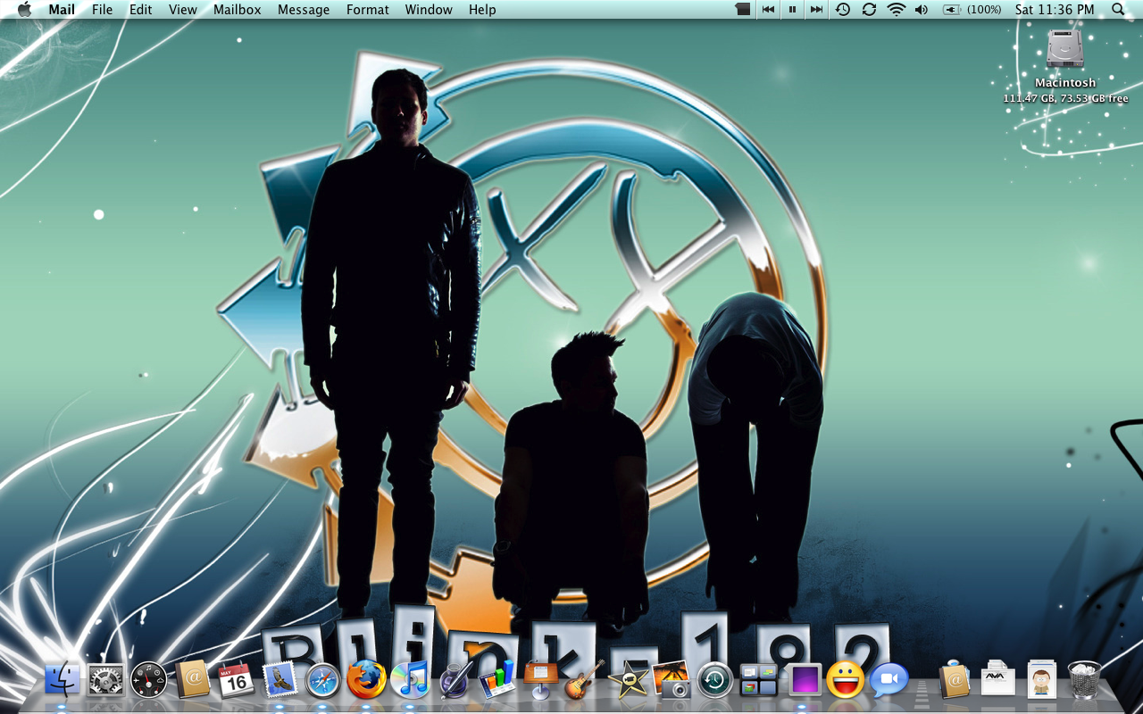Open the Window menu
The width and height of the screenshot is (1143, 714).
point(429,10)
